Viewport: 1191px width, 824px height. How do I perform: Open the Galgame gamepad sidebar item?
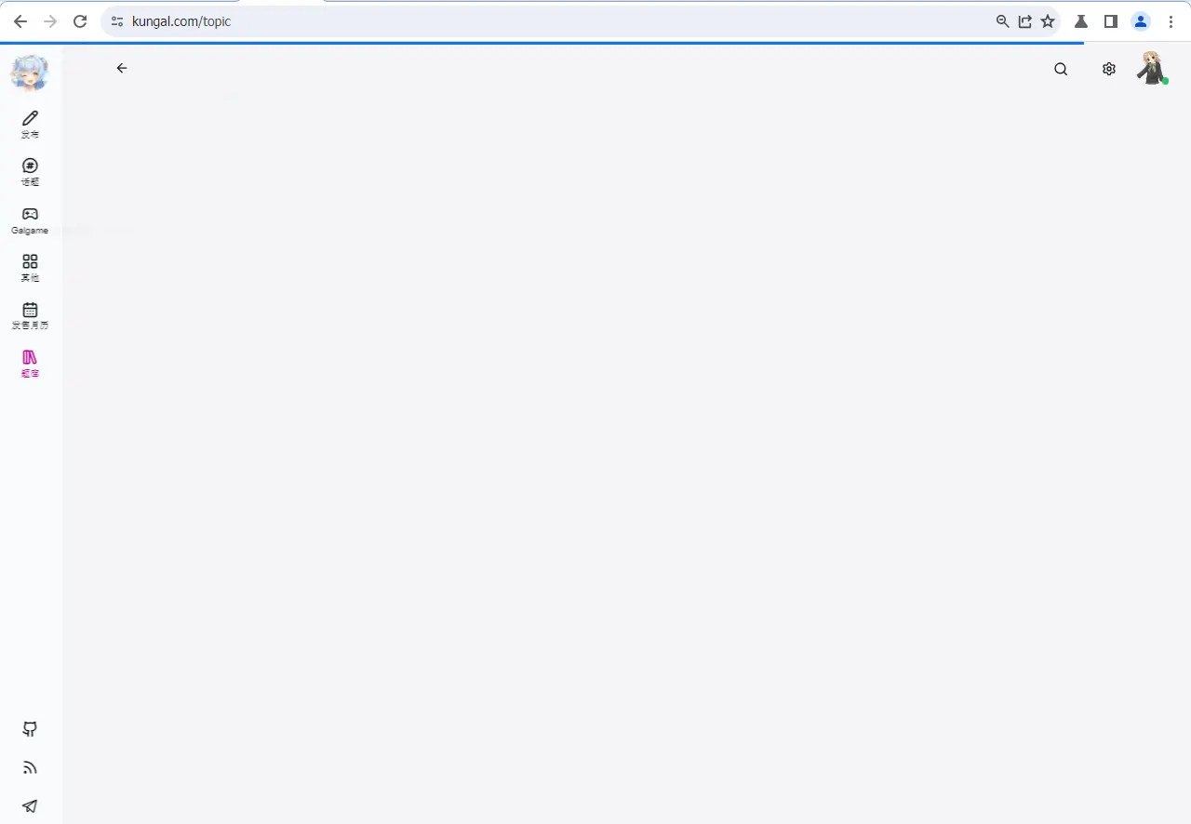click(x=30, y=220)
